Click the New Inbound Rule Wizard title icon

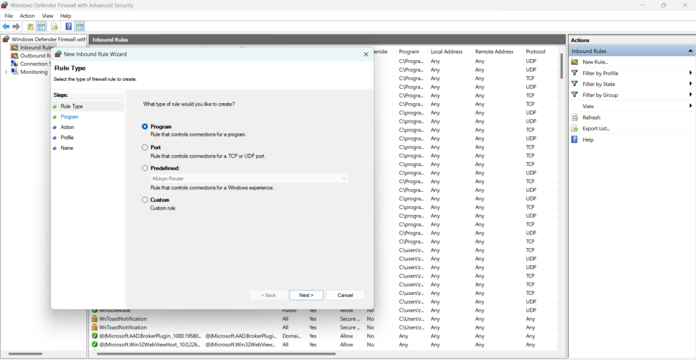pos(58,54)
